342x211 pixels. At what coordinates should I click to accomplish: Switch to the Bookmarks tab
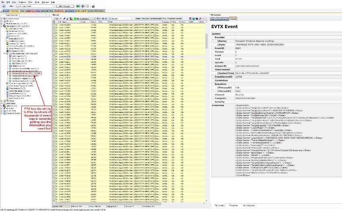pyautogui.click(x=59, y=11)
